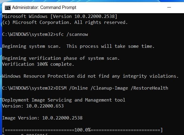Image resolution: width=184 pixels, height=135 pixels.
Task: Click the Windows Resource Protection result line
Action: (x=90, y=76)
